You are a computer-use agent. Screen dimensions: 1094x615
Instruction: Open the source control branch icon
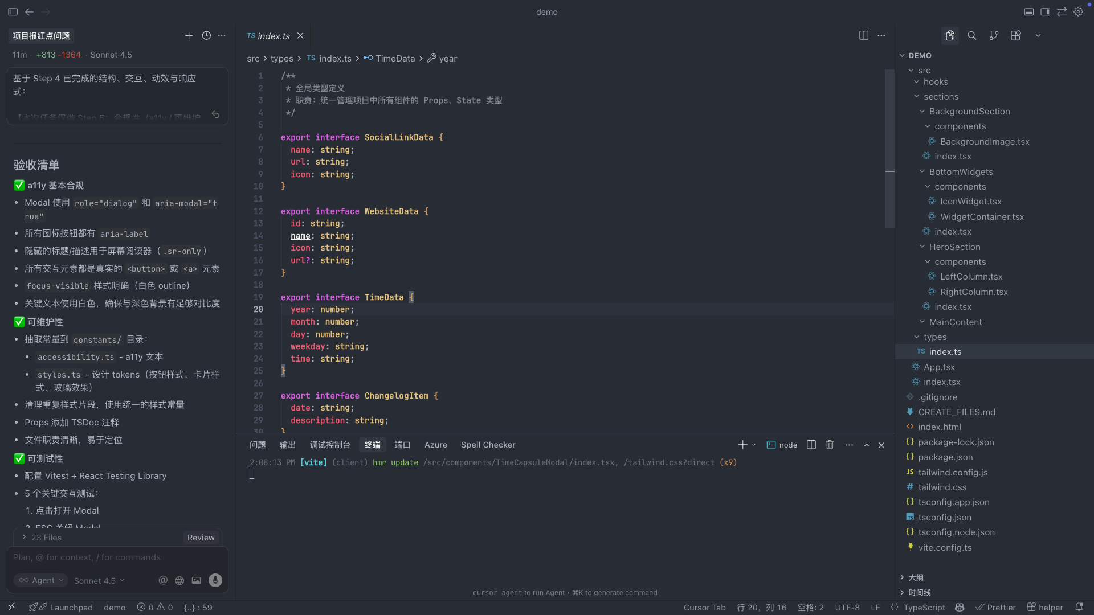(994, 35)
